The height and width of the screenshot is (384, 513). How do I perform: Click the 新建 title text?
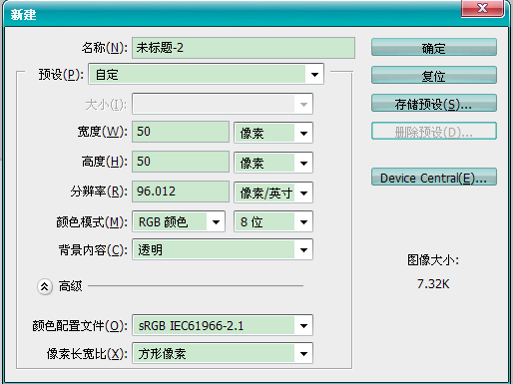pyautogui.click(x=23, y=15)
